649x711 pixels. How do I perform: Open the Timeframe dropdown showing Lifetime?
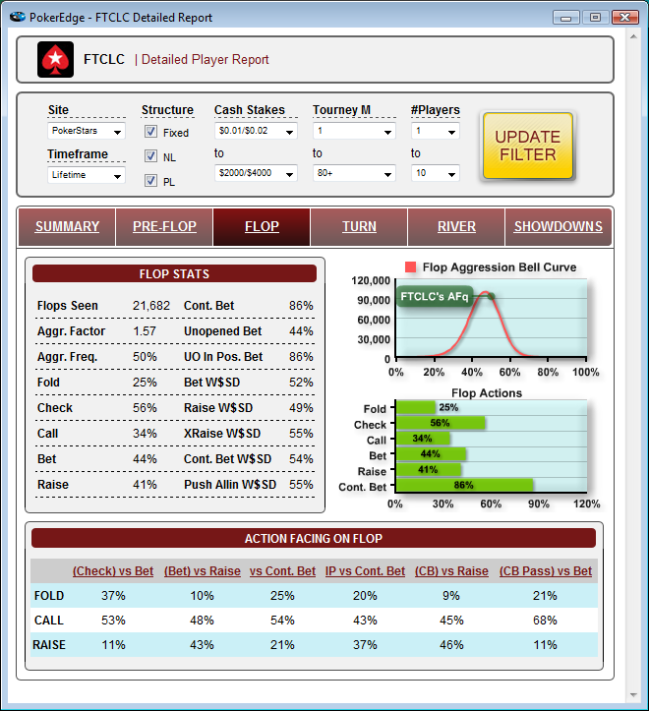(x=87, y=175)
